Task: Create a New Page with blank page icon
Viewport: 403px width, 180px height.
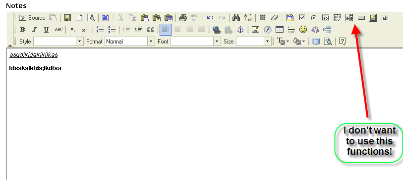Action: click(x=79, y=18)
